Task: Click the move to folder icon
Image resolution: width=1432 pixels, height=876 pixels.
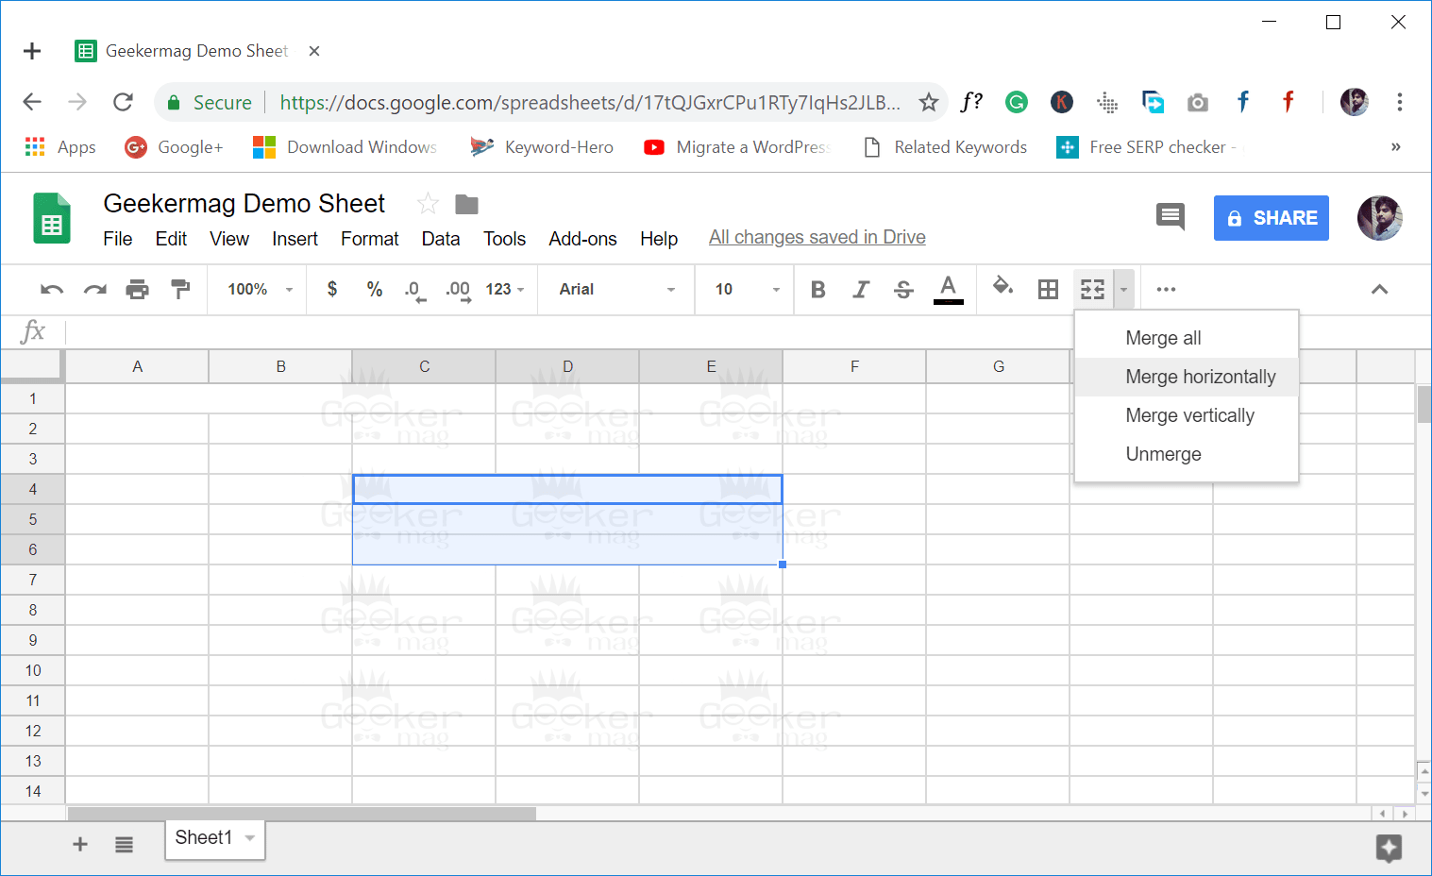Action: [466, 204]
